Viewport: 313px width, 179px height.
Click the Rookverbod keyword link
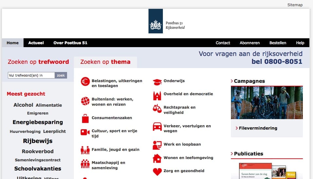[38, 152]
